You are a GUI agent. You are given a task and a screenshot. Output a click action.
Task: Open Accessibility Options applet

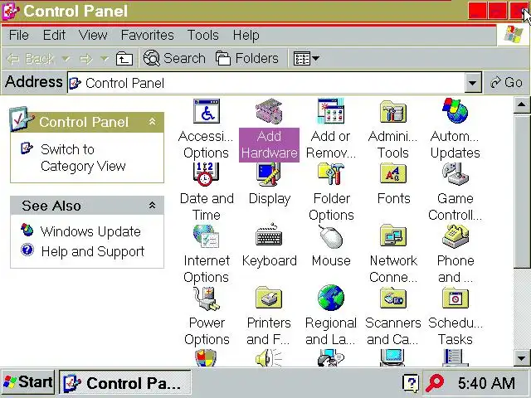pos(207,129)
